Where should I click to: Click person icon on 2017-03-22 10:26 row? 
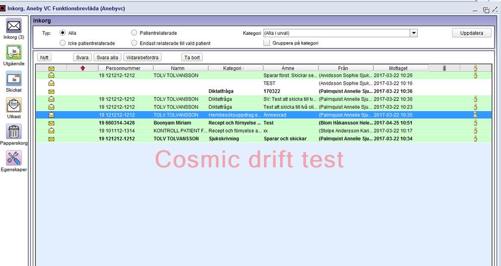coord(476,75)
